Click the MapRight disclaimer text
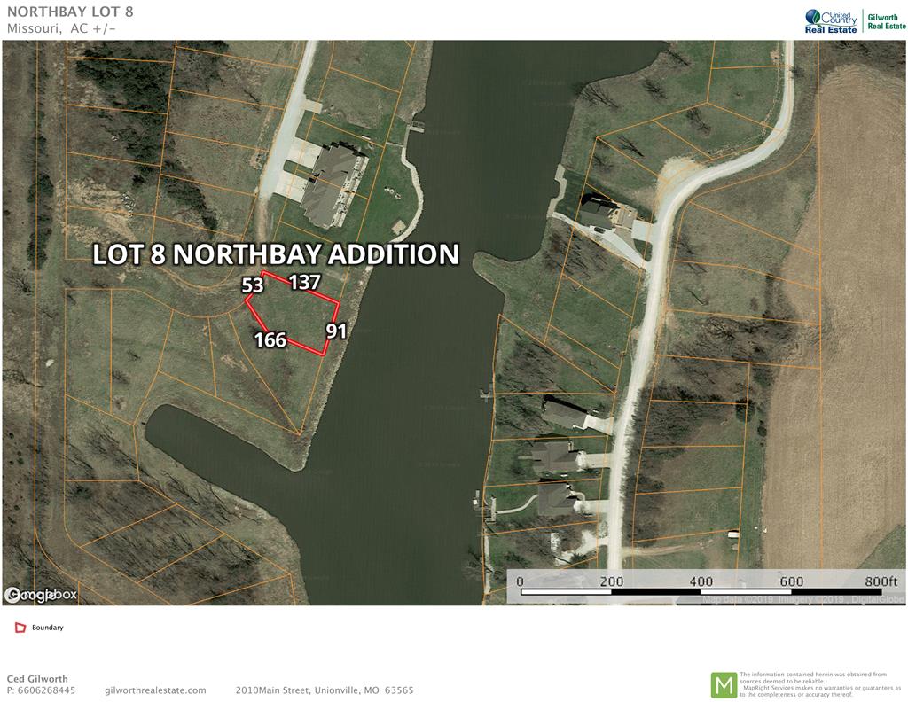The height and width of the screenshot is (702, 908). pyautogui.click(x=820, y=684)
